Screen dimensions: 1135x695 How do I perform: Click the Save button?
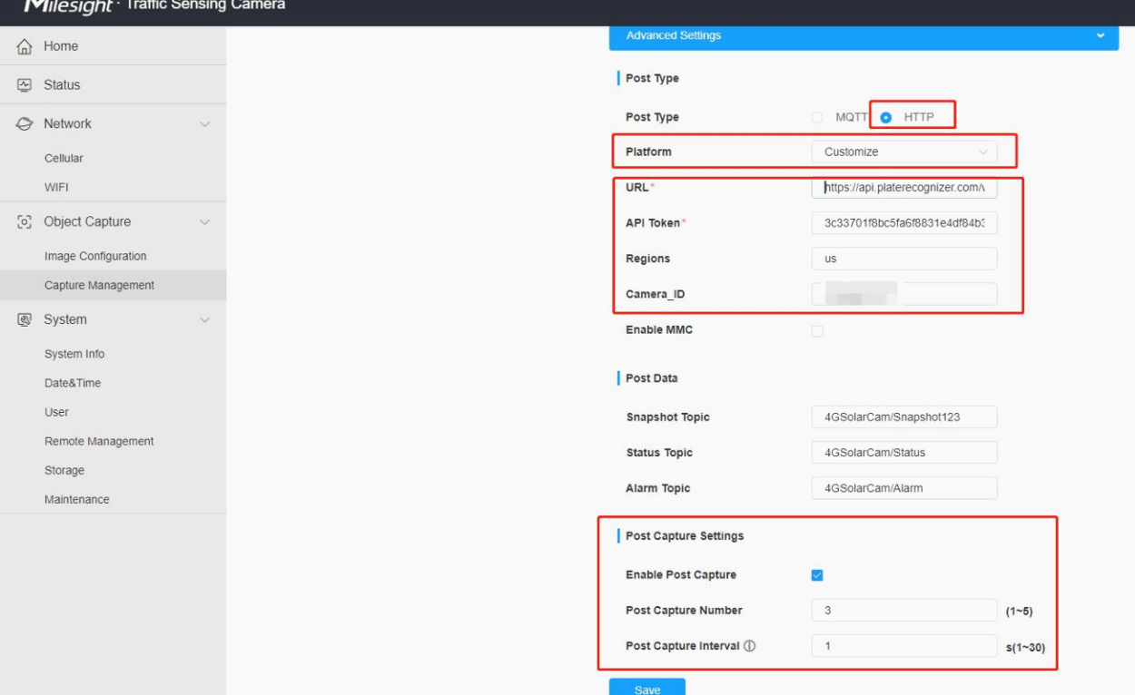click(x=646, y=688)
